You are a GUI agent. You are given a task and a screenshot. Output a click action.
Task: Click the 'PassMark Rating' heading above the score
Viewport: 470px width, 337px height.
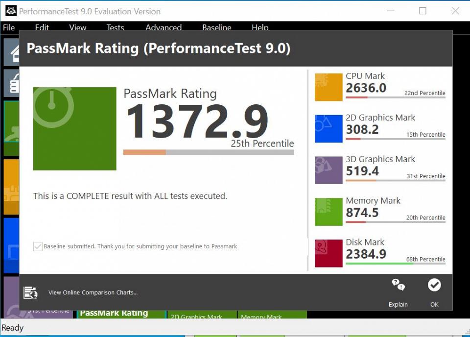click(x=170, y=94)
